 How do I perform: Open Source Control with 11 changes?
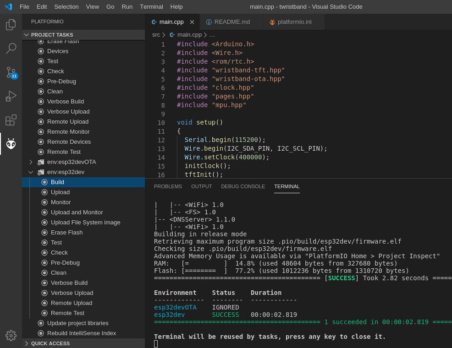[11, 72]
